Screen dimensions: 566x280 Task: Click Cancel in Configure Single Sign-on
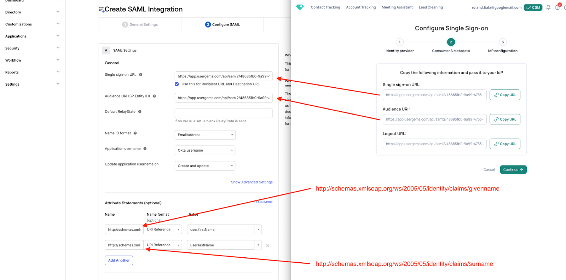pos(489,170)
